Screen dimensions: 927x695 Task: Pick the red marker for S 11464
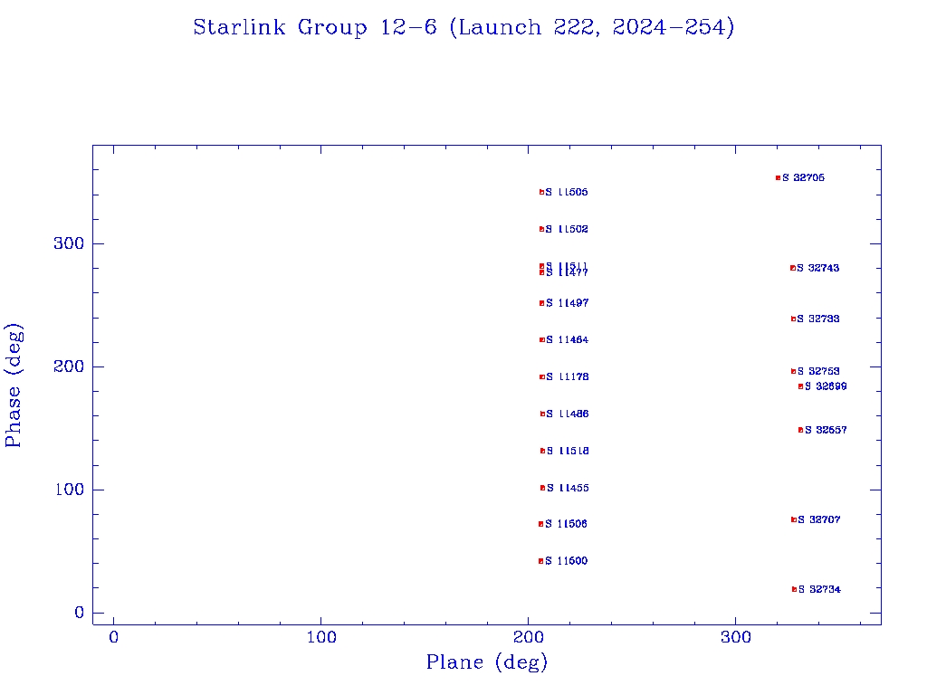(541, 339)
